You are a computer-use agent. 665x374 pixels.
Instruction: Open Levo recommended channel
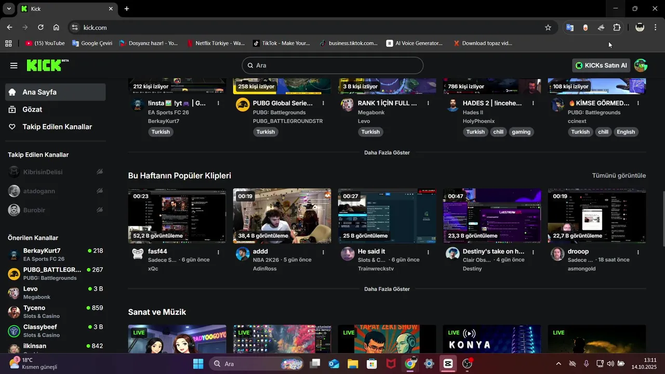[56, 292]
